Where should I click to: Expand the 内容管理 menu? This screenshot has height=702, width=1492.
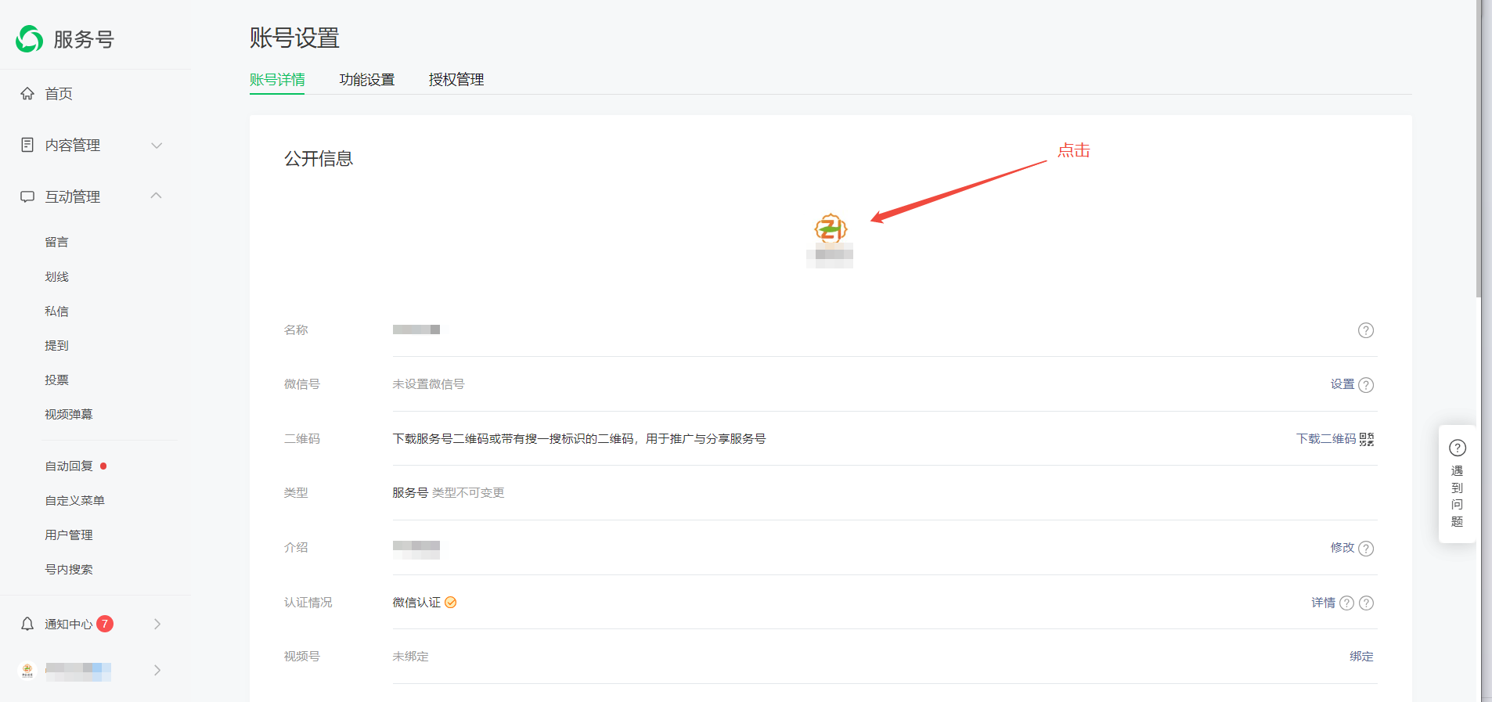pos(157,146)
